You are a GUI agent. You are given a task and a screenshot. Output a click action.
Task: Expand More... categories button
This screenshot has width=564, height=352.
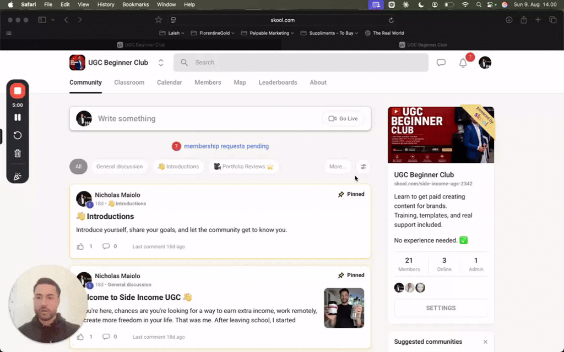pos(338,167)
